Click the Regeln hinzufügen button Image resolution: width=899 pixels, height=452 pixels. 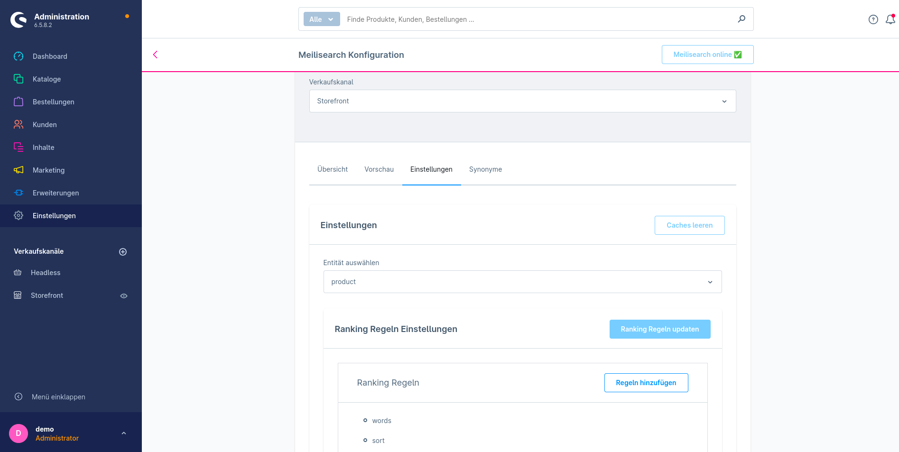646,383
